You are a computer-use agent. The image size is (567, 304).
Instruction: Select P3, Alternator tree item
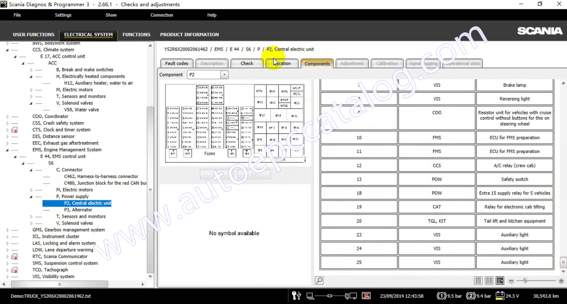click(x=78, y=210)
